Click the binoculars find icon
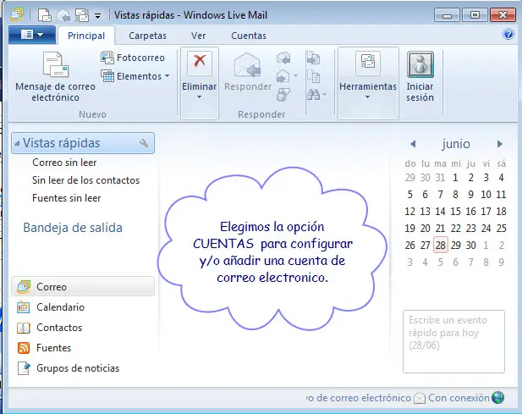Screen dimensions: 522x414 tap(313, 95)
